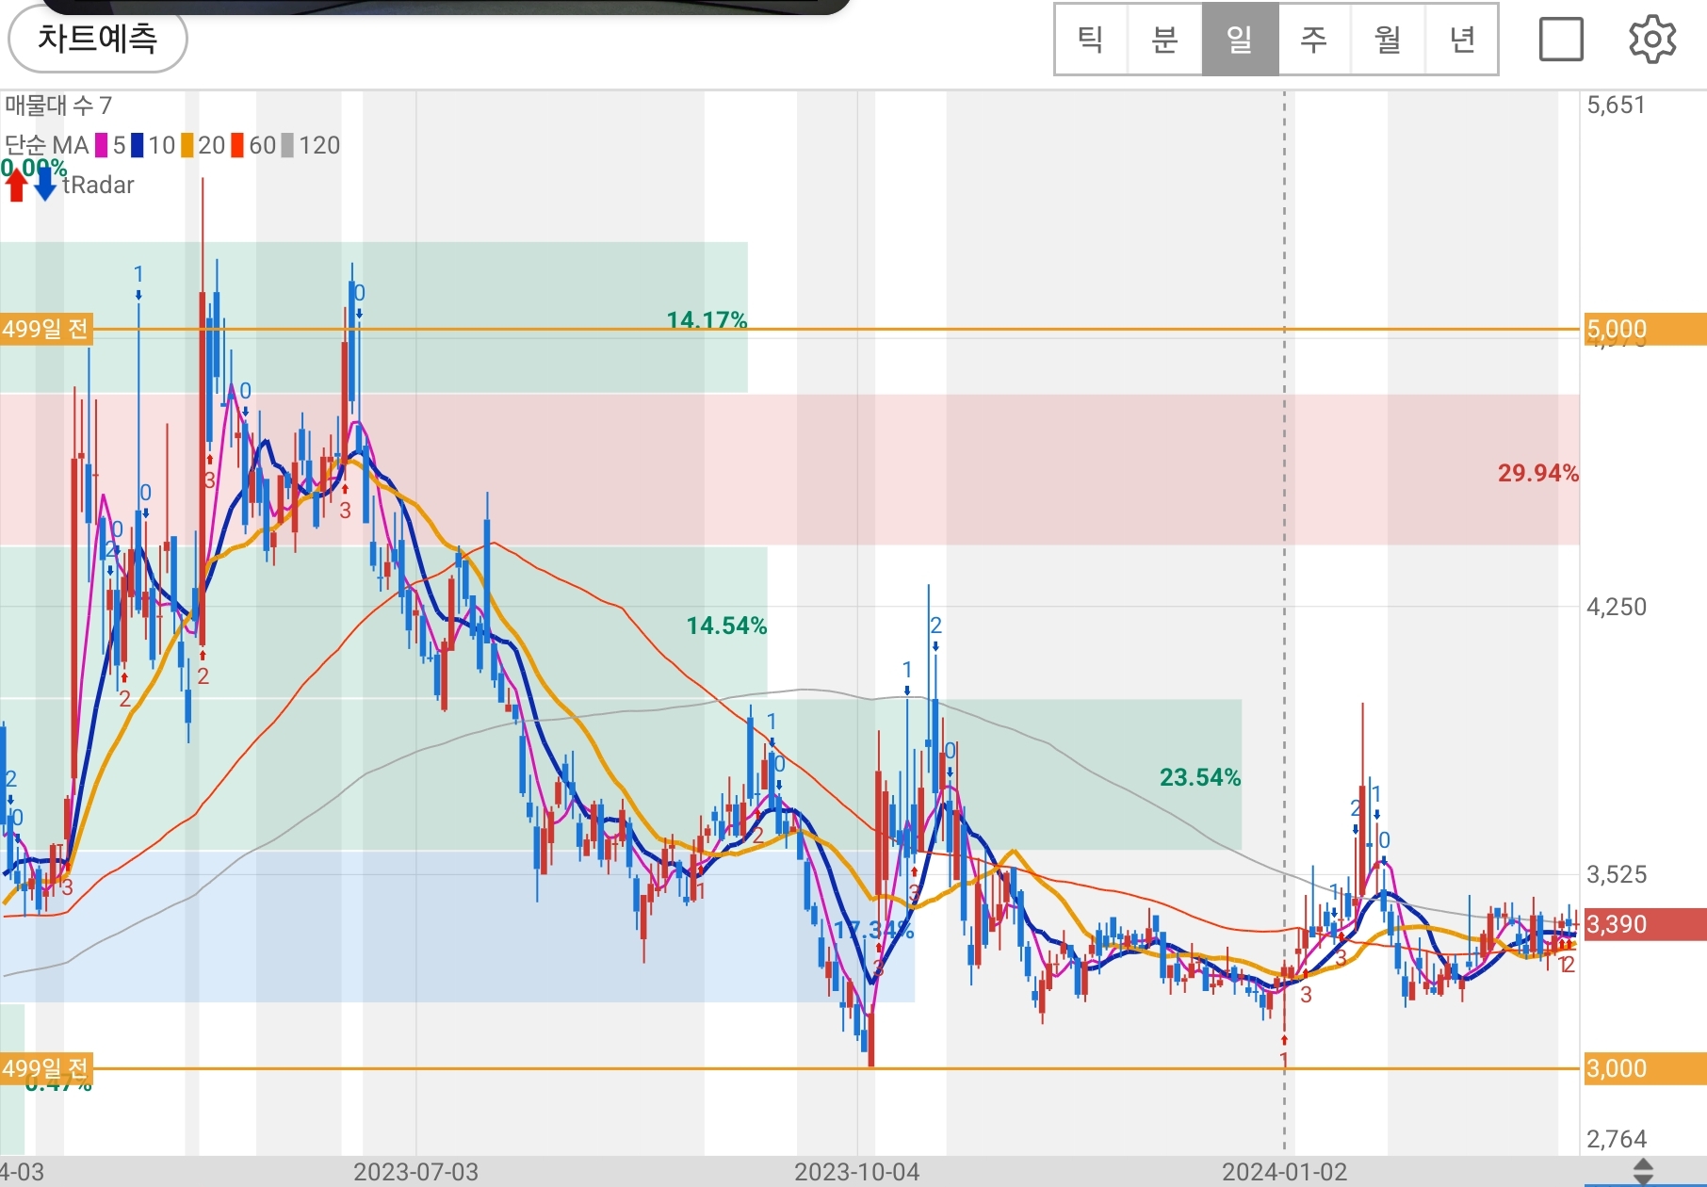Switch chart to 주 weekly period
This screenshot has width=1707, height=1187.
pos(1314,40)
